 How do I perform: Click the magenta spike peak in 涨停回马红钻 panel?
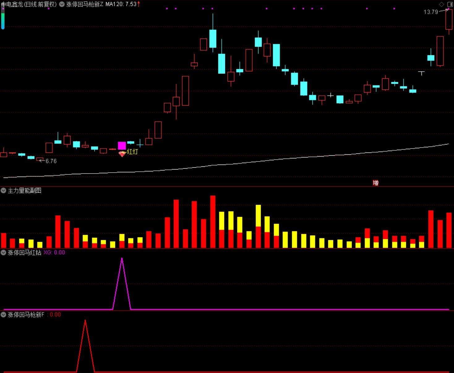point(122,259)
